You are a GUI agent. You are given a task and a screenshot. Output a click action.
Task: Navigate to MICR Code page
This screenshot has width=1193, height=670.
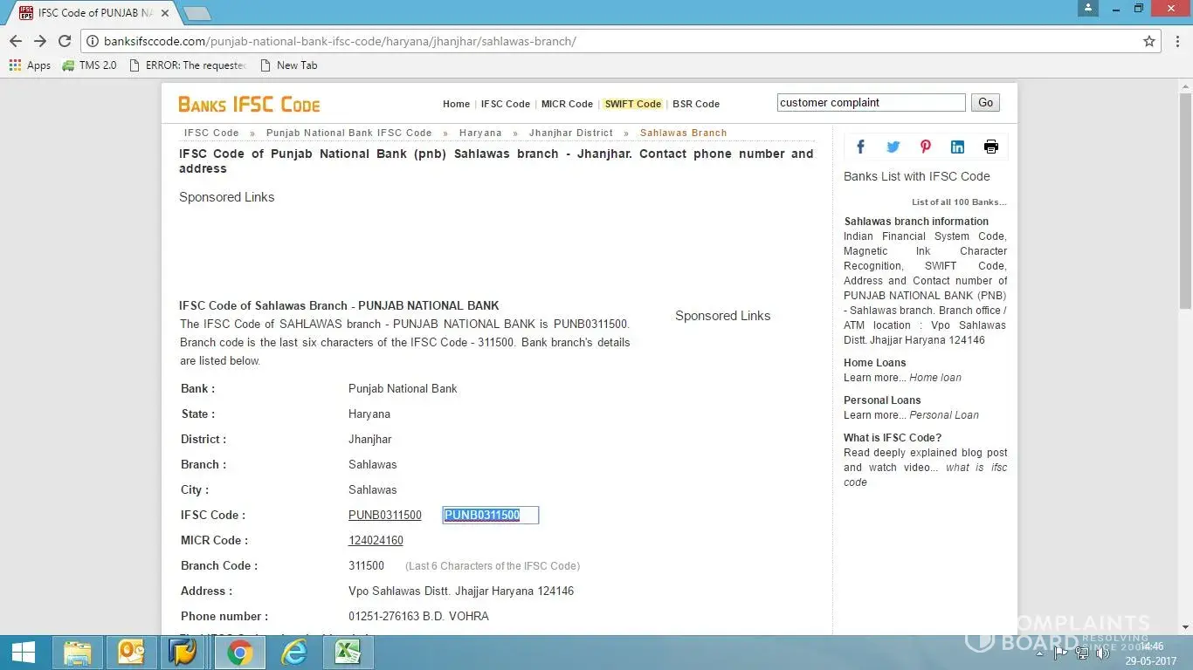tap(567, 104)
